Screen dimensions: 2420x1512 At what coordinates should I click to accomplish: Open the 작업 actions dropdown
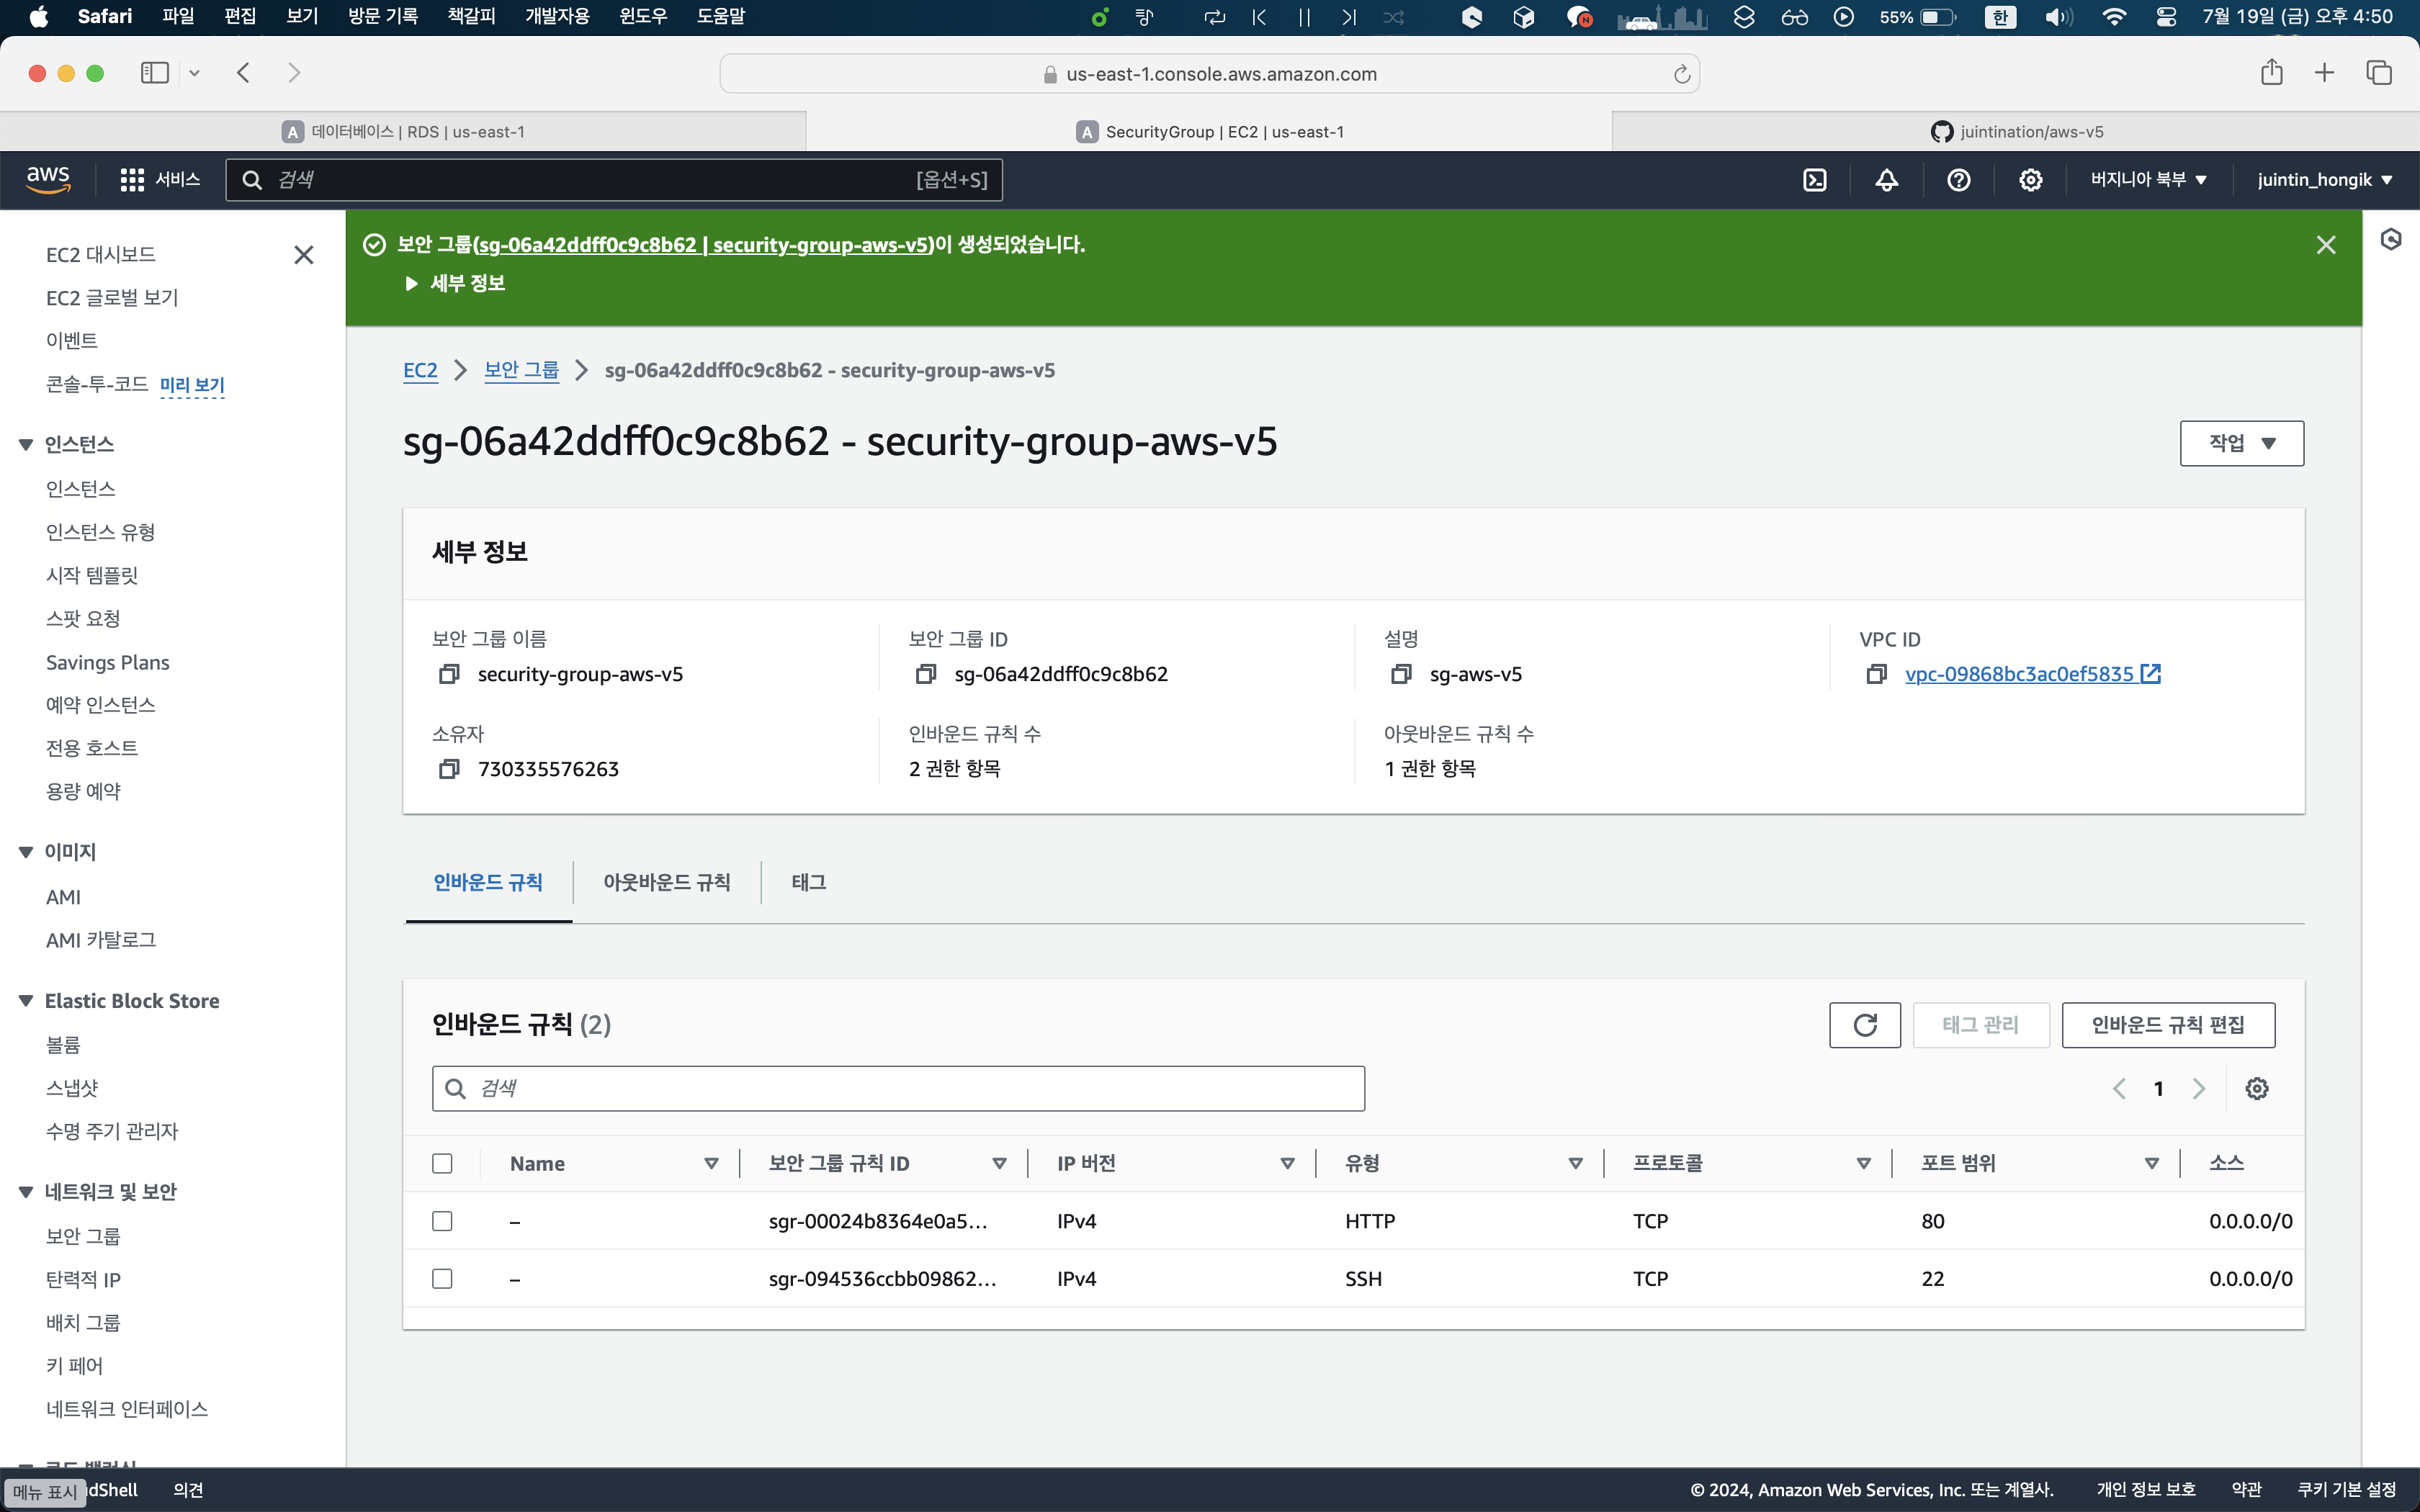pos(2241,443)
